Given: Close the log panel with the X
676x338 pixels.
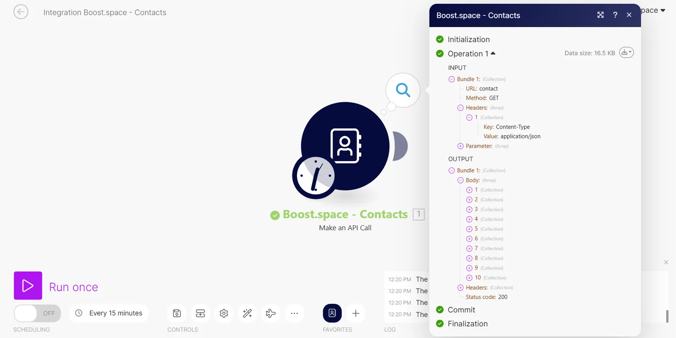Looking at the screenshot, I should pos(666,262).
